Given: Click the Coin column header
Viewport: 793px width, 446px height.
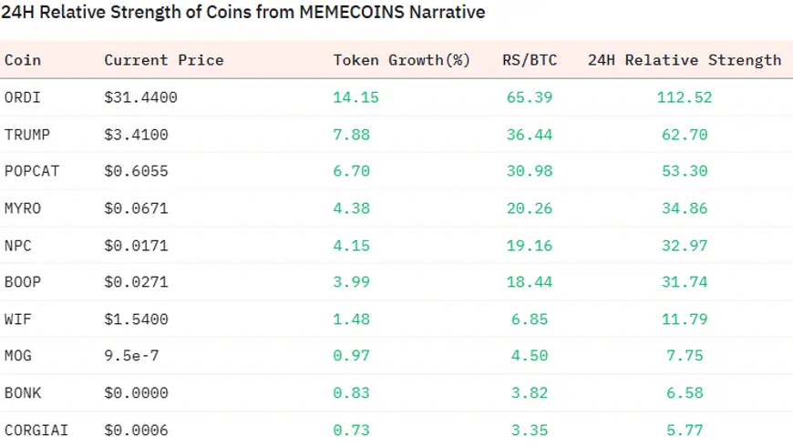Looking at the screenshot, I should 23,60.
